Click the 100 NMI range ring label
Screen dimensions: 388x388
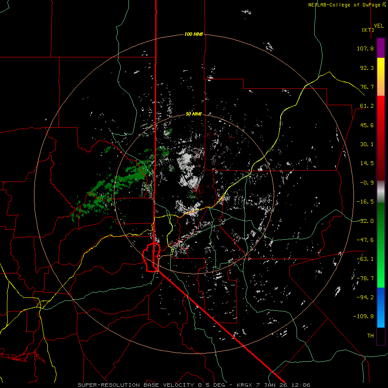[194, 34]
